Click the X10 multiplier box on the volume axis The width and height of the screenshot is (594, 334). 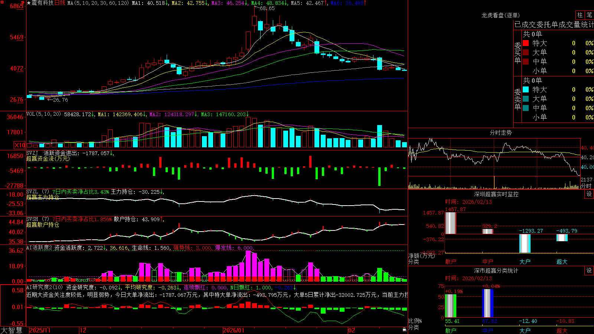click(x=20, y=145)
